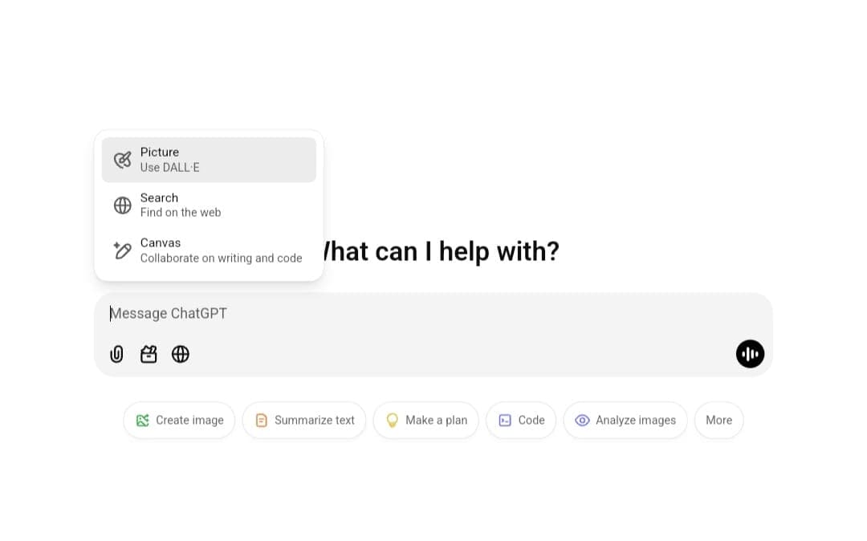Click the orange Summarize text icon
The height and width of the screenshot is (541, 867).
coord(262,420)
